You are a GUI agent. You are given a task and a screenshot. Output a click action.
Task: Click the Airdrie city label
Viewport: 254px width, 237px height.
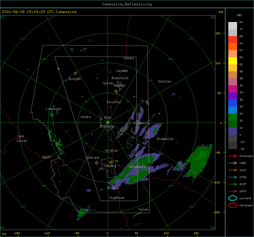coord(111,150)
